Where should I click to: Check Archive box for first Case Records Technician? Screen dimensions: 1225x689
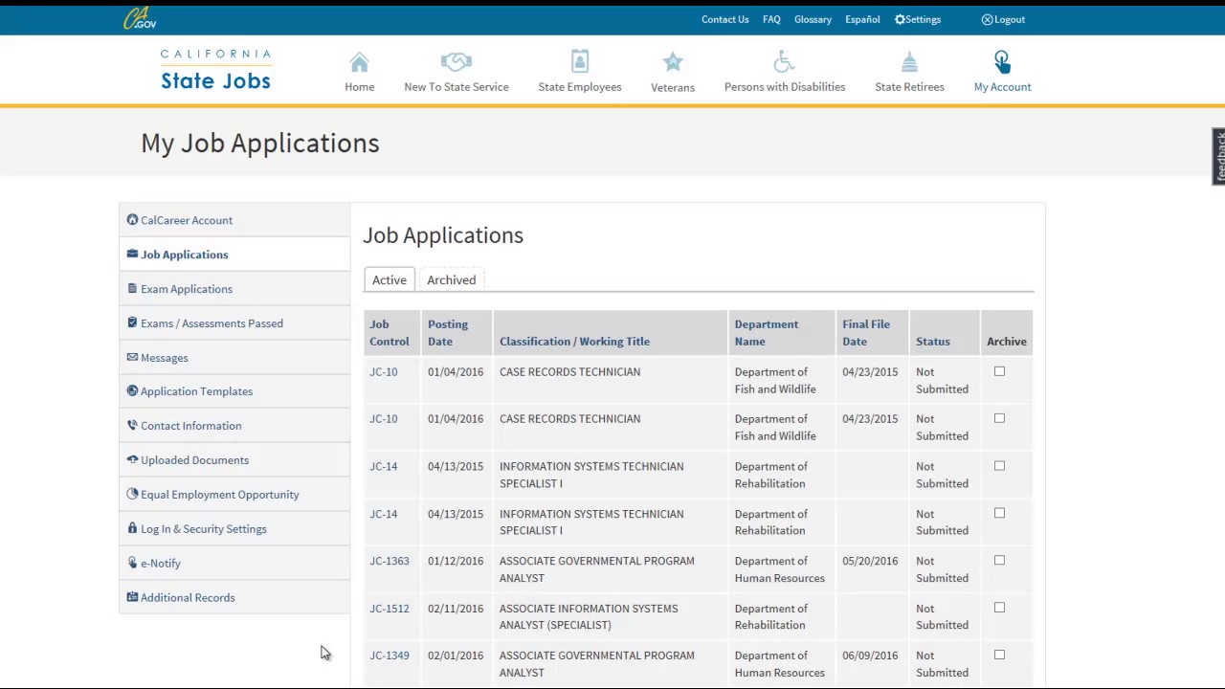pyautogui.click(x=999, y=371)
